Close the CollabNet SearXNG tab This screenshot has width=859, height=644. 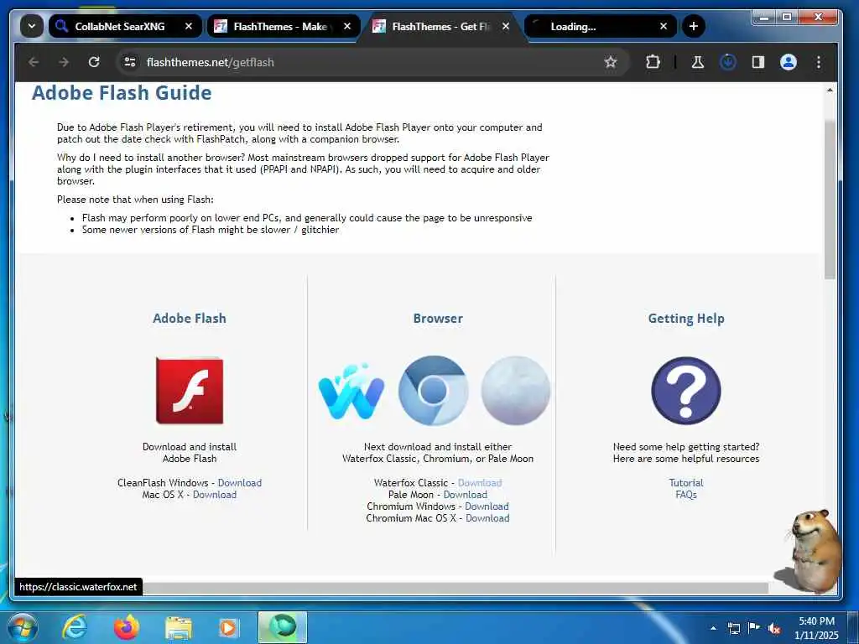(189, 26)
